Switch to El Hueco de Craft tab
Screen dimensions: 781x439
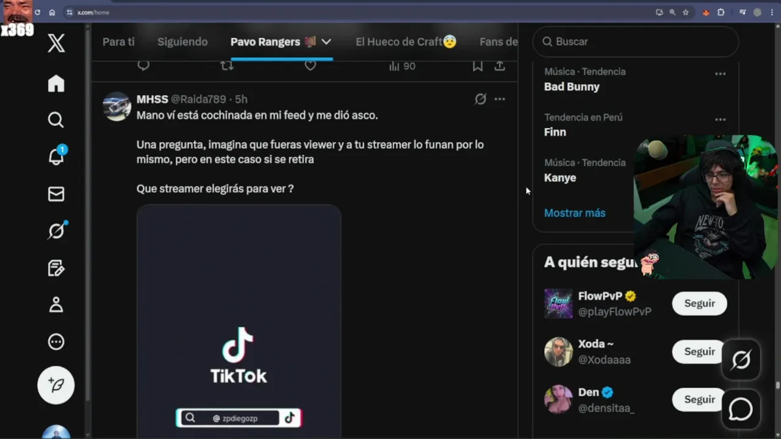(x=406, y=41)
